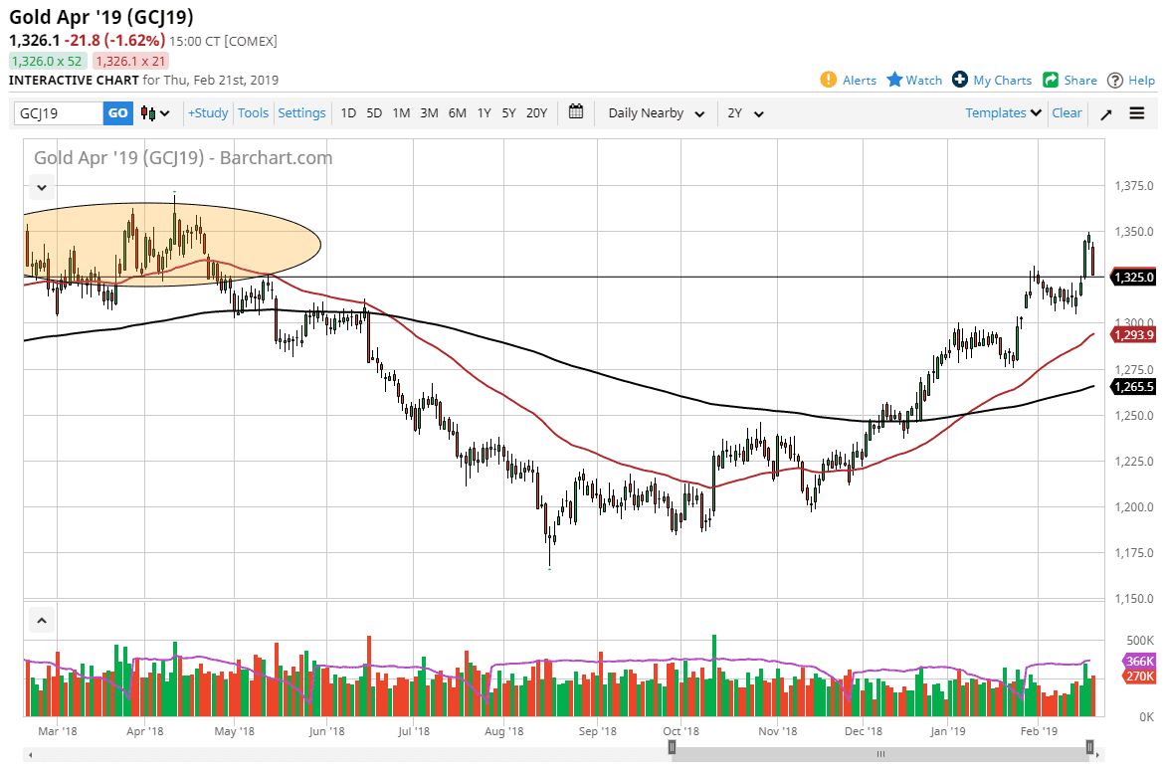Open the calendar date range picker
Screen dimensions: 1165x774
coord(576,112)
